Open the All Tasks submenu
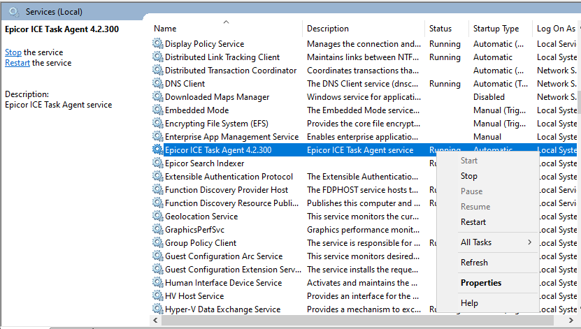This screenshot has width=581, height=329. [x=487, y=242]
